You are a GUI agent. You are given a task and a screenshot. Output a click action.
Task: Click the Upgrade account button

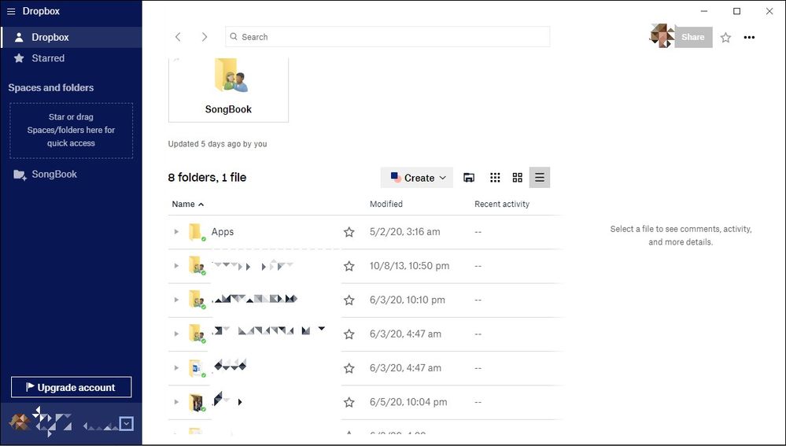click(71, 387)
